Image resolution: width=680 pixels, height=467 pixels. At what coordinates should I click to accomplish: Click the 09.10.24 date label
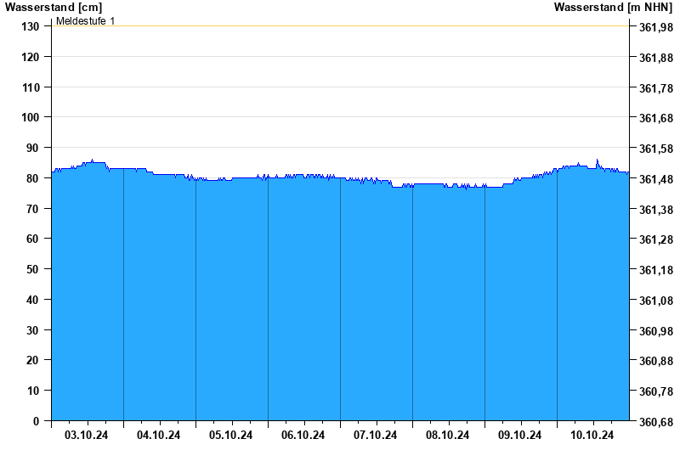tap(520, 435)
